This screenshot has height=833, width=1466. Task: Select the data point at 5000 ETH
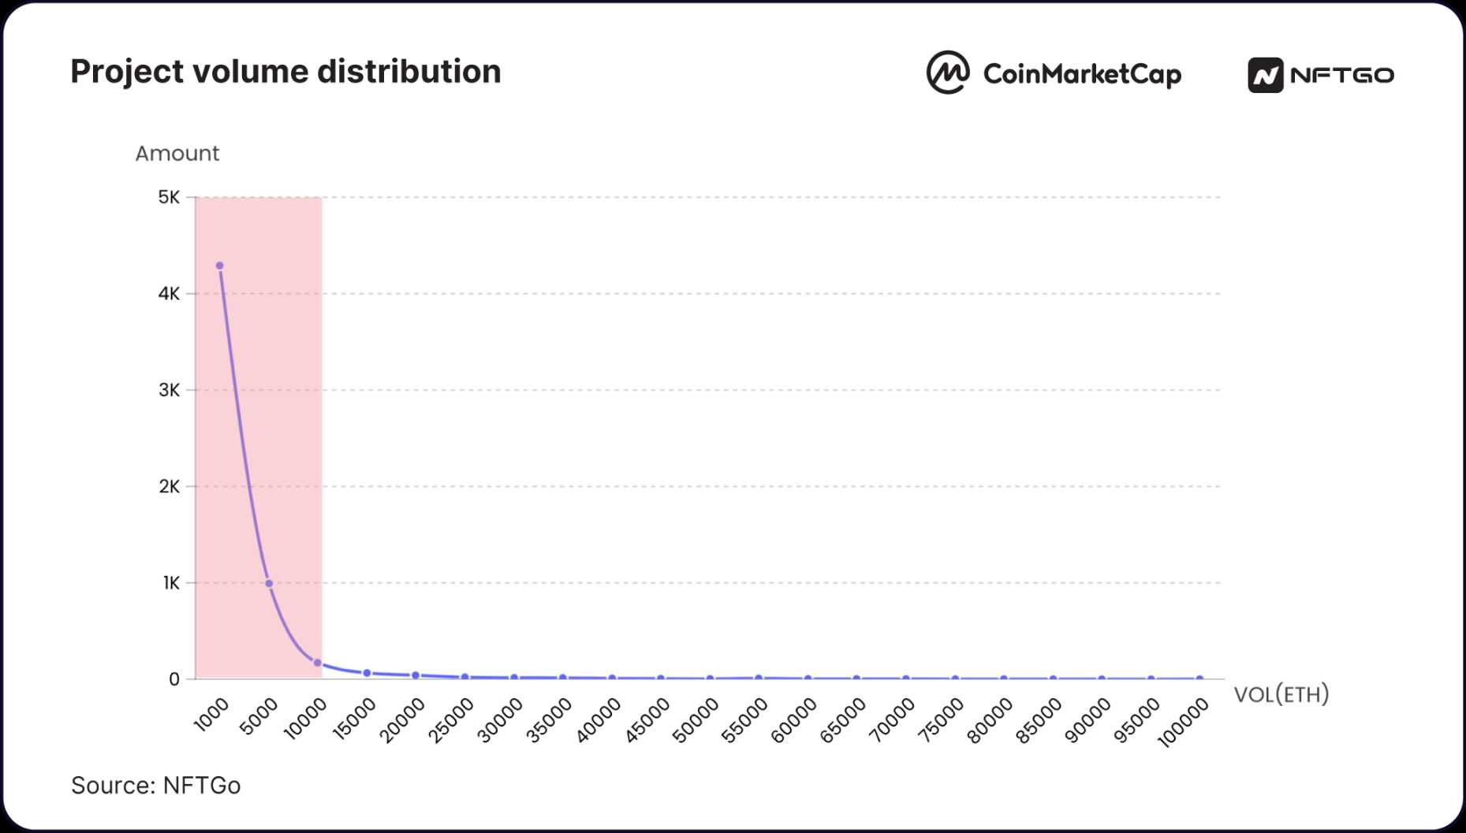pos(269,584)
